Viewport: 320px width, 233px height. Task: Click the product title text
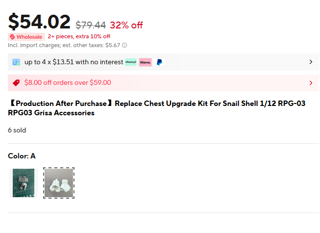[x=157, y=108]
